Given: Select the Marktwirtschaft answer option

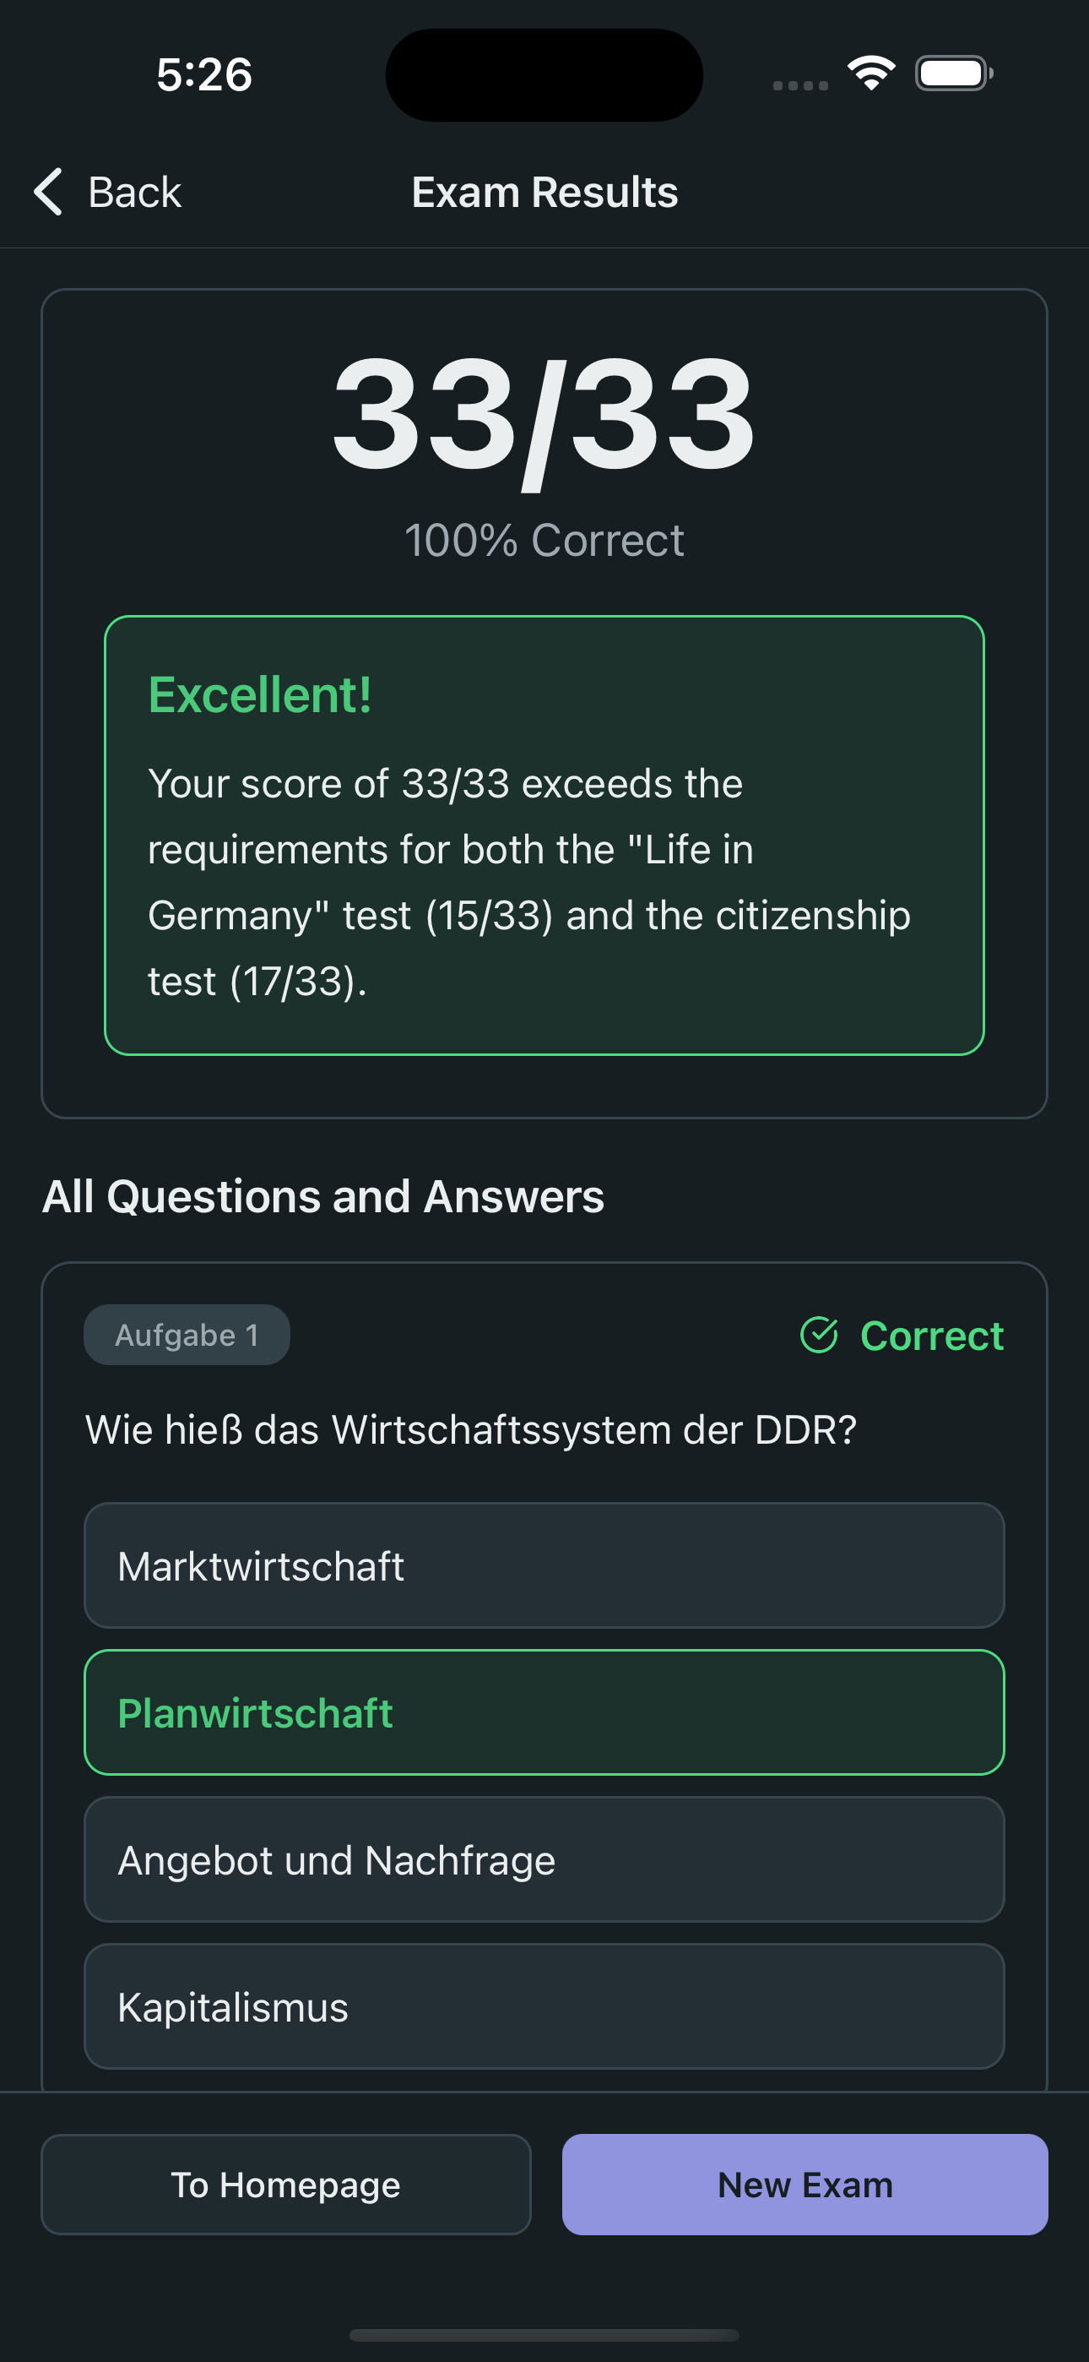Looking at the screenshot, I should 544,1565.
